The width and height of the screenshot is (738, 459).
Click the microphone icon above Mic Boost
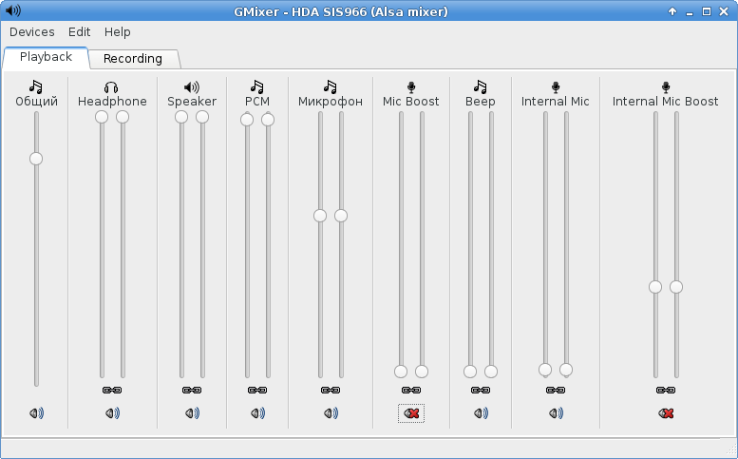coord(411,87)
